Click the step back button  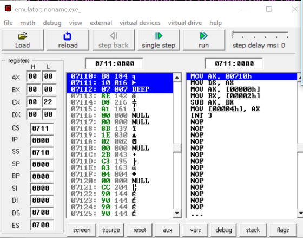tap(114, 40)
